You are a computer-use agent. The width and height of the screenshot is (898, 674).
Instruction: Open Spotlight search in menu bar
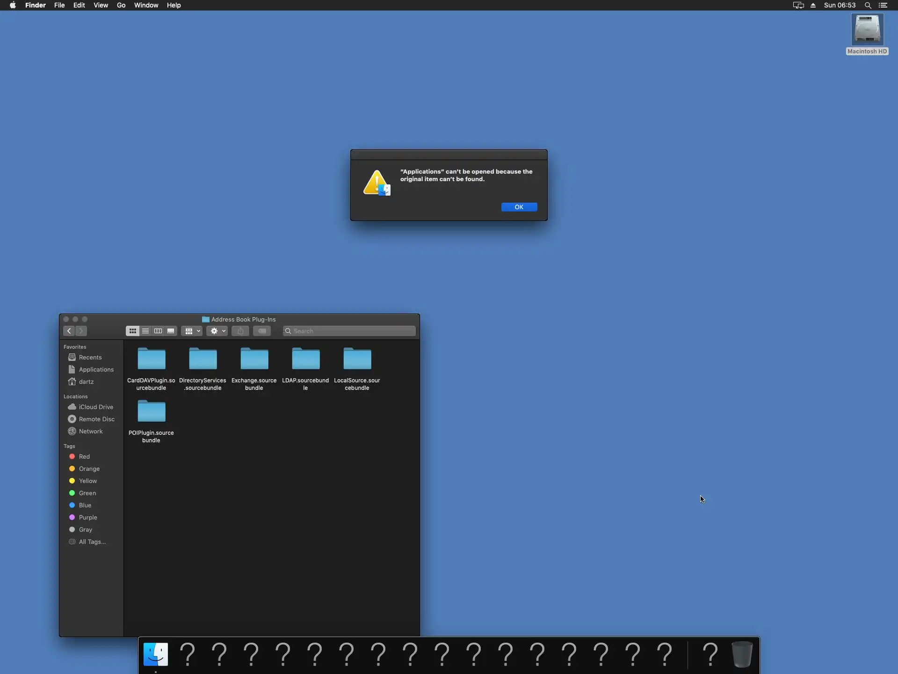868,5
